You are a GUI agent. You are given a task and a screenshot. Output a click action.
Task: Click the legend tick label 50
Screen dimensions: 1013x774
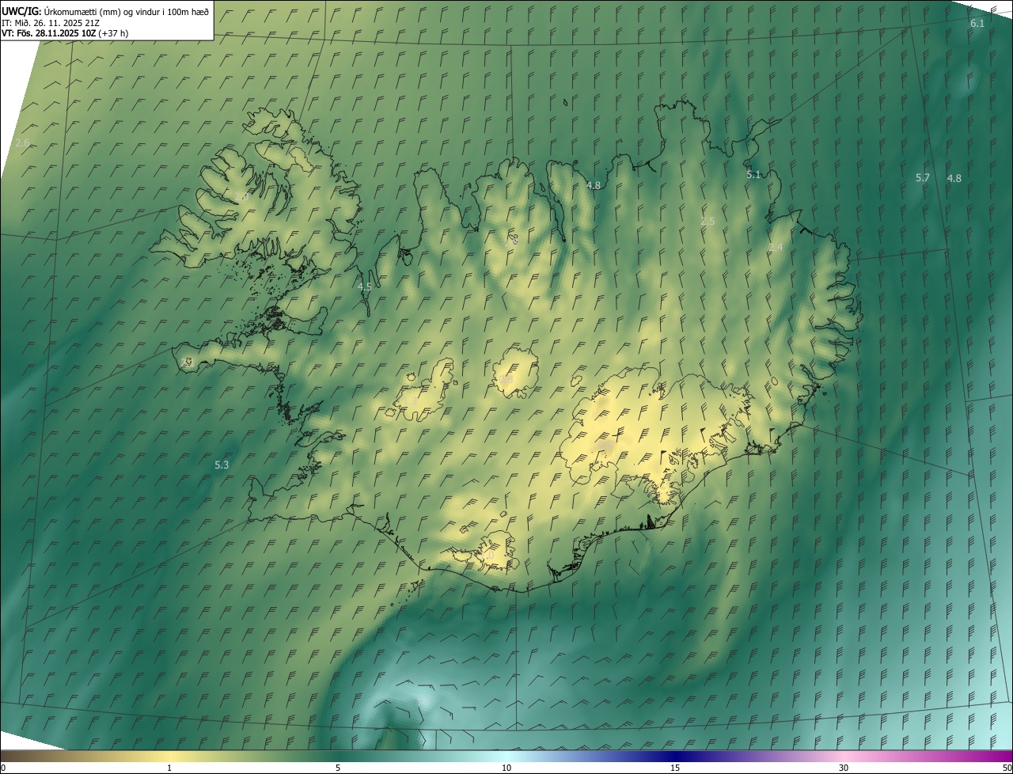click(1007, 768)
